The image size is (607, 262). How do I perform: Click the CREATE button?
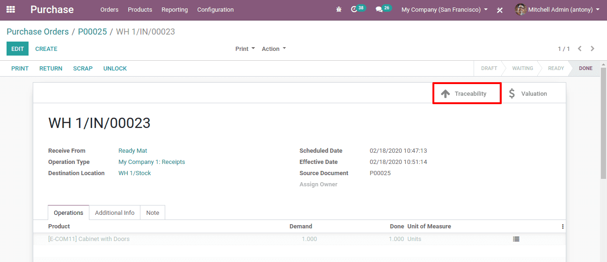tap(46, 49)
